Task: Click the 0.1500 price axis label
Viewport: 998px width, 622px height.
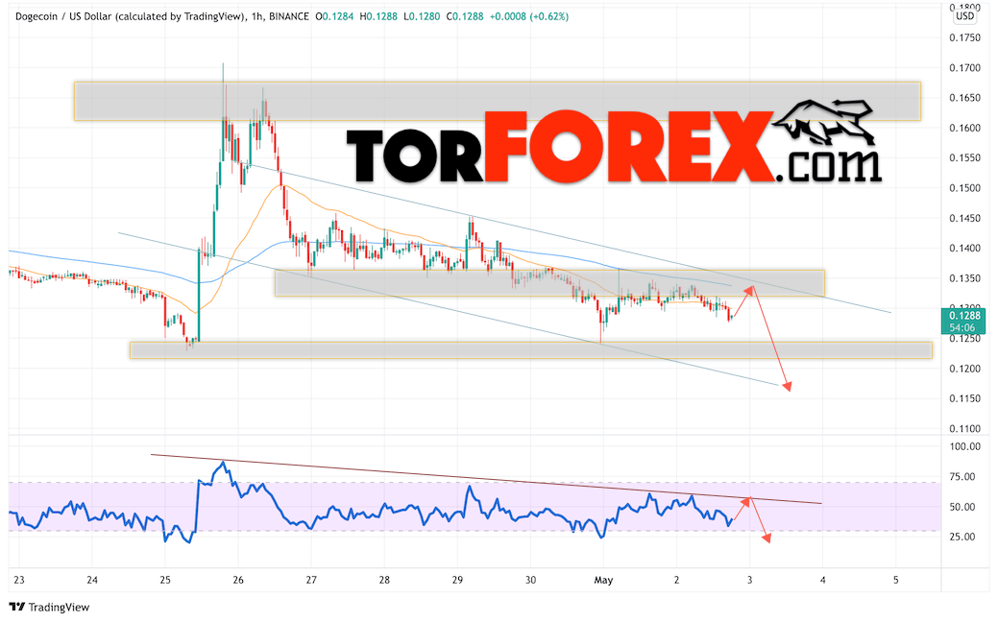Action: [x=965, y=187]
